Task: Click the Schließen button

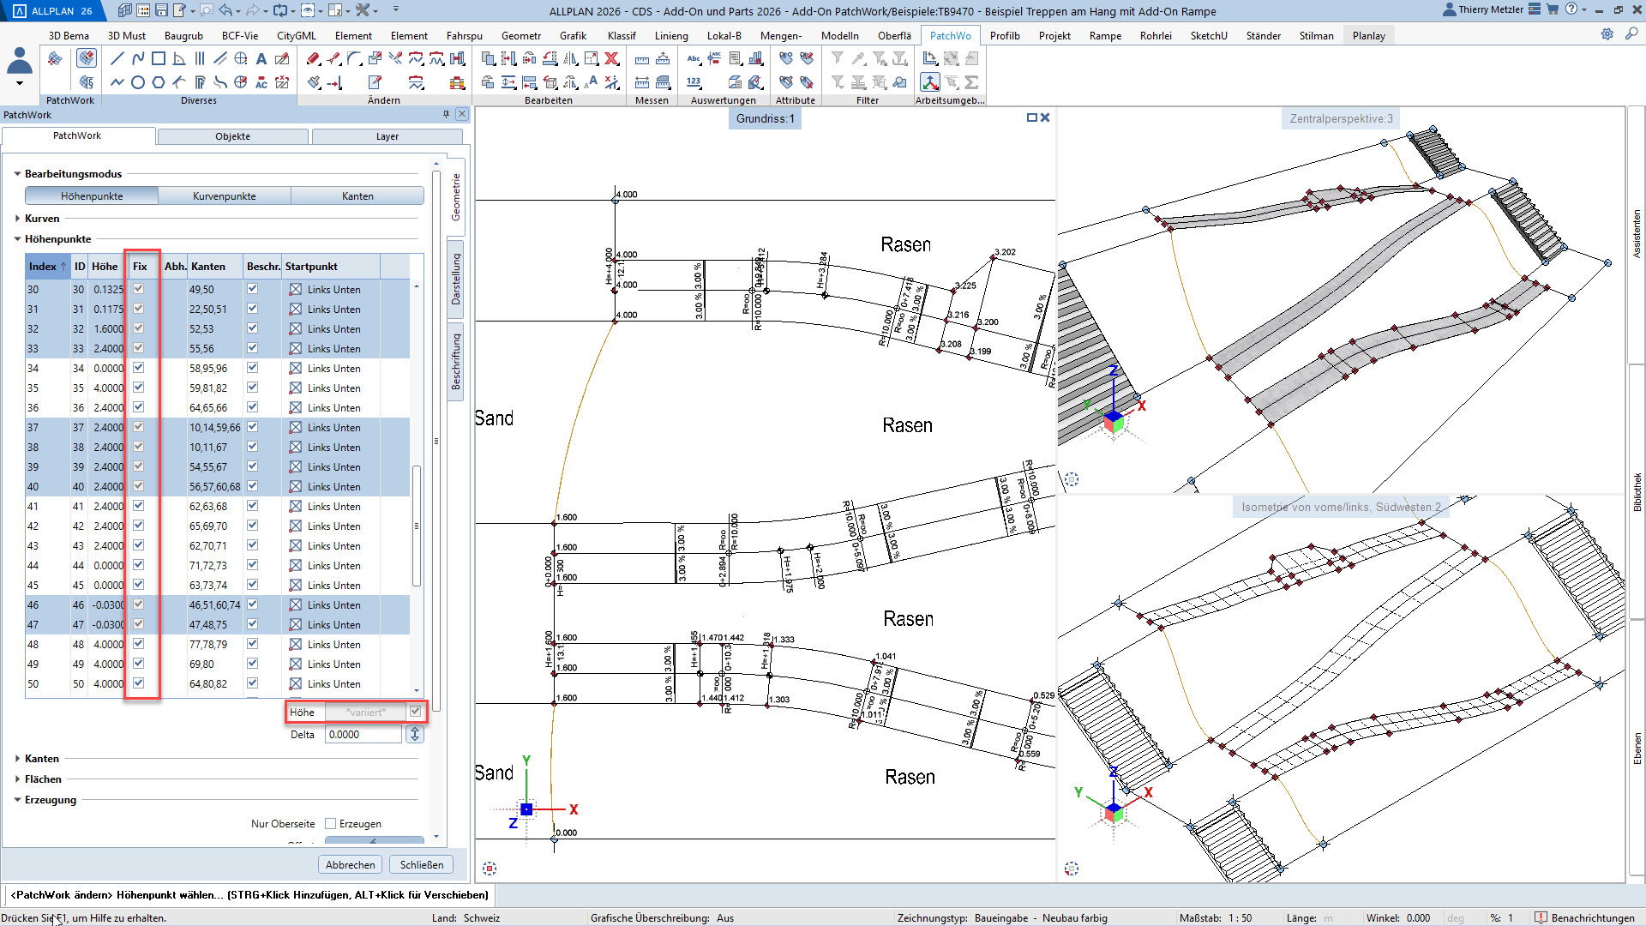Action: coord(421,864)
